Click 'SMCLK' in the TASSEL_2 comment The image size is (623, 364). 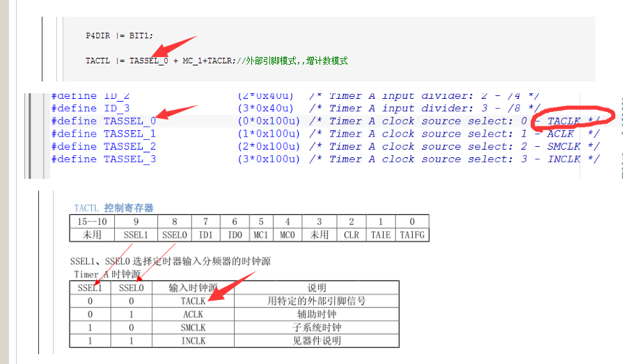pyautogui.click(x=564, y=147)
